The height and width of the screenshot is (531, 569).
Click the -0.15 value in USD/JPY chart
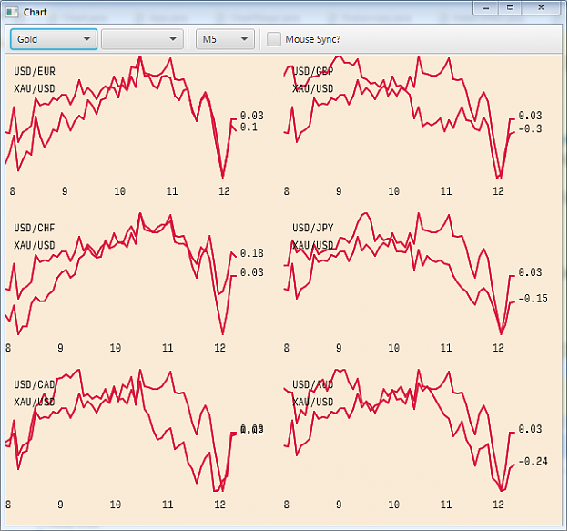coord(533,299)
